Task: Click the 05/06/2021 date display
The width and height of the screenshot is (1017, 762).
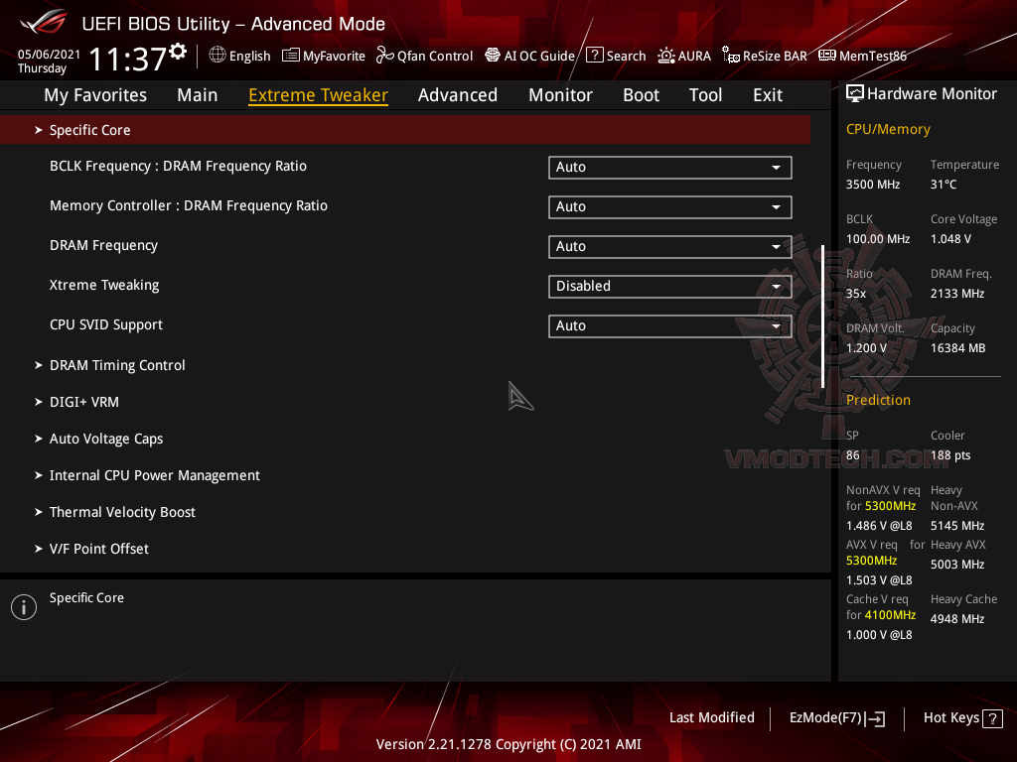Action: [49, 55]
